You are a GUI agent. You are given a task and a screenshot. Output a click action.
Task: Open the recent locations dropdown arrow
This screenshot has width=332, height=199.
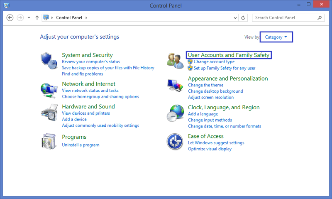[29, 17]
